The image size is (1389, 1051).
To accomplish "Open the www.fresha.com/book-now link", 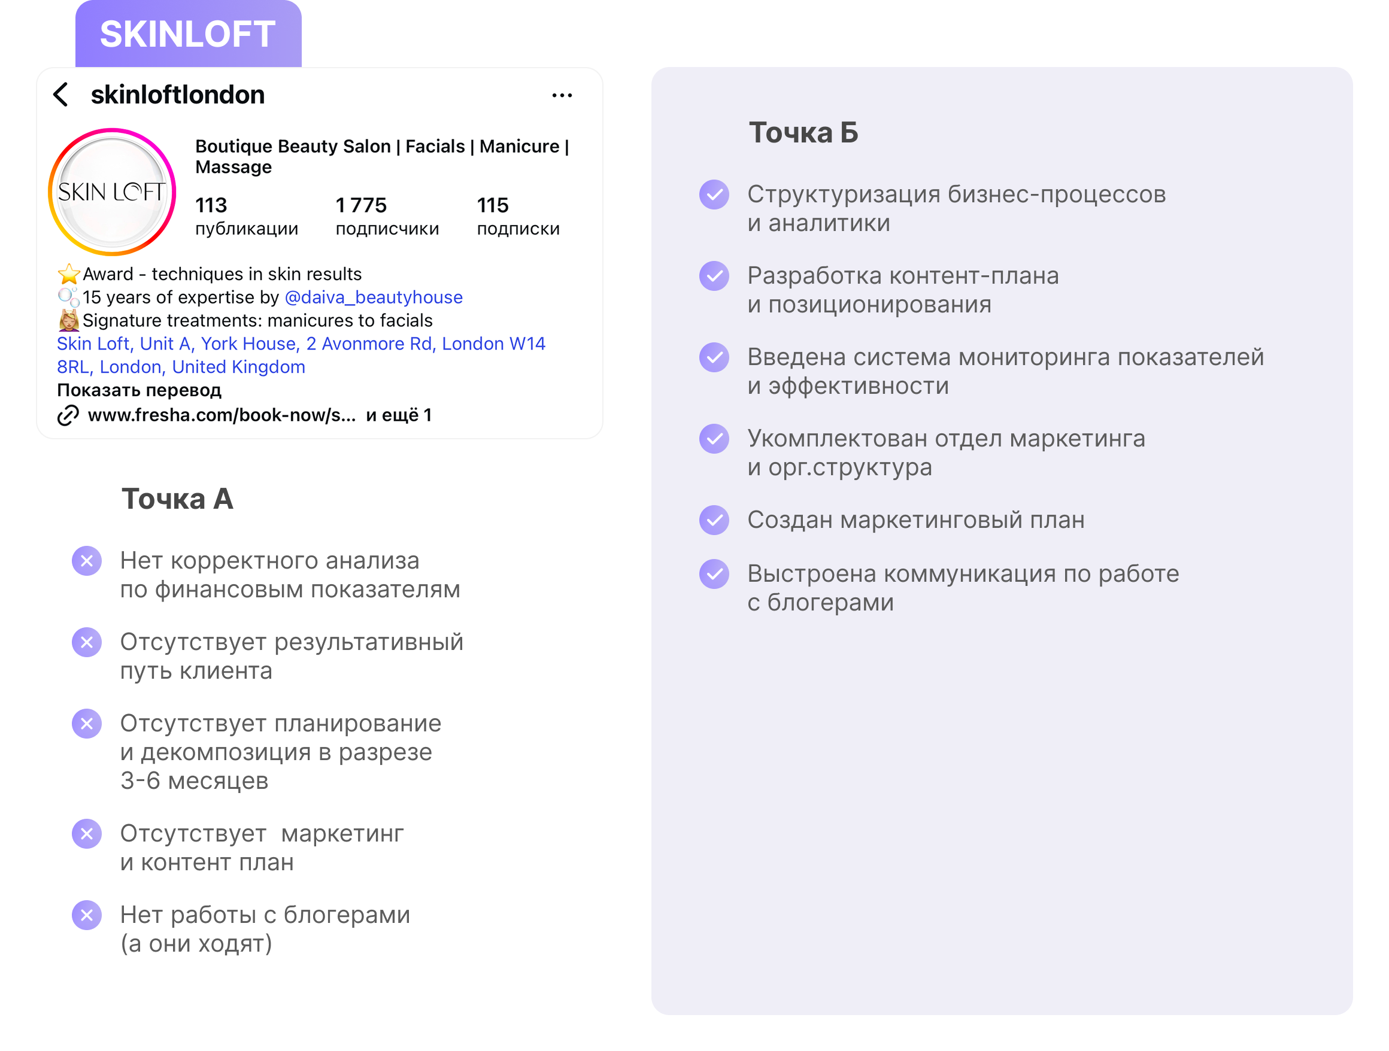I will [222, 415].
